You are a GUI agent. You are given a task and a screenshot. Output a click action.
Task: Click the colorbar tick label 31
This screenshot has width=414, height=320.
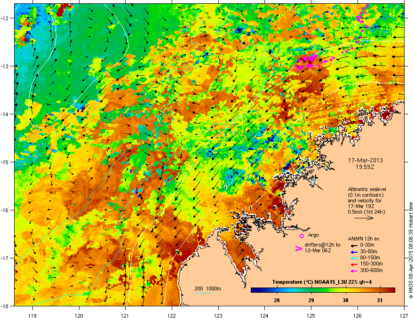(x=380, y=300)
